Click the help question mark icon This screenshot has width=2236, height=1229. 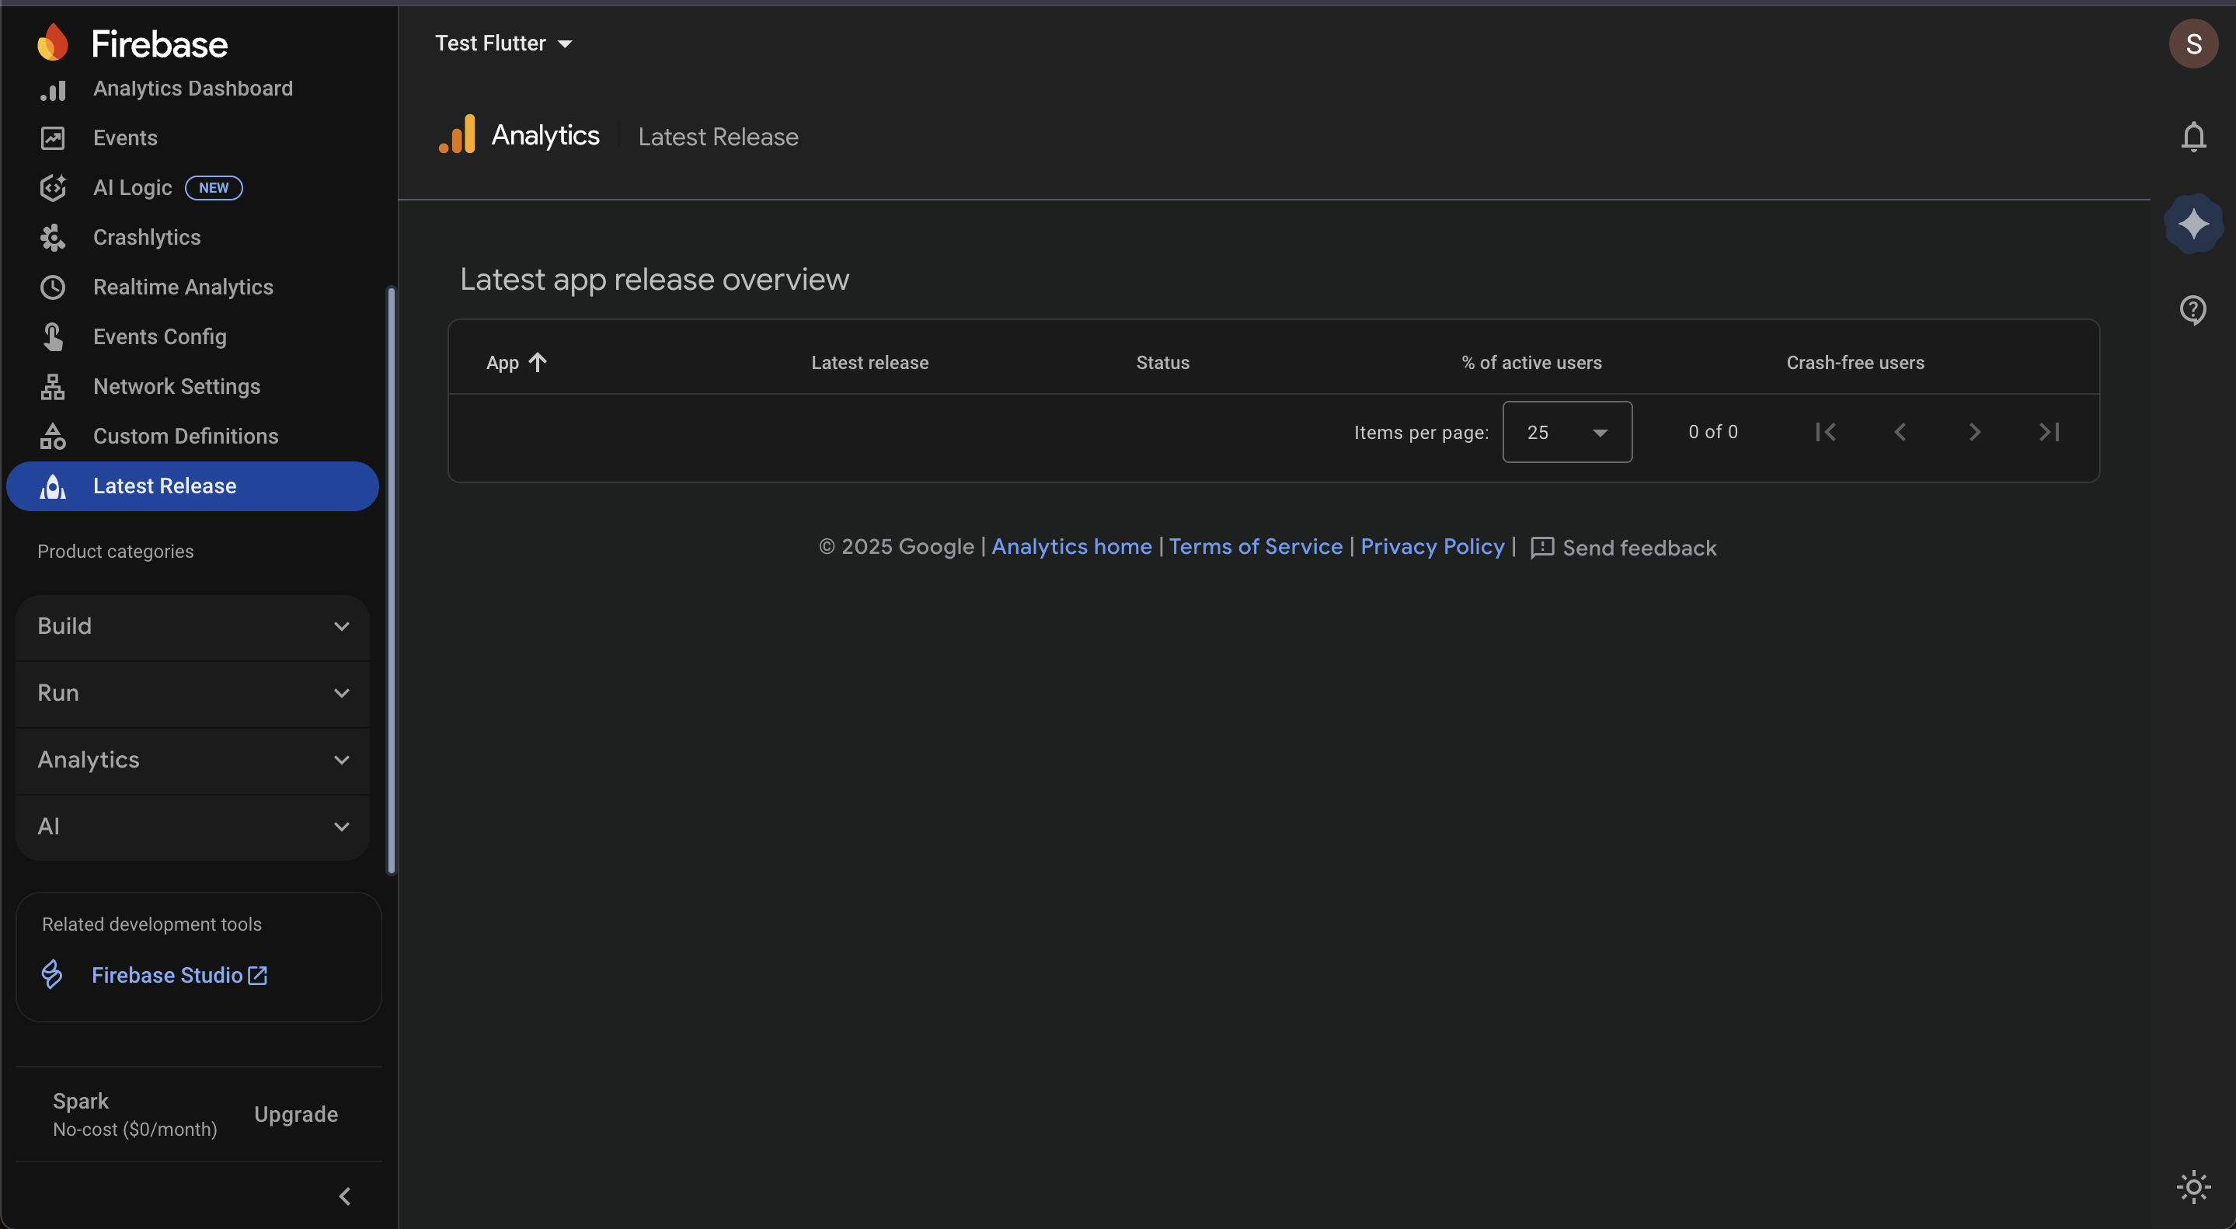coord(2192,309)
